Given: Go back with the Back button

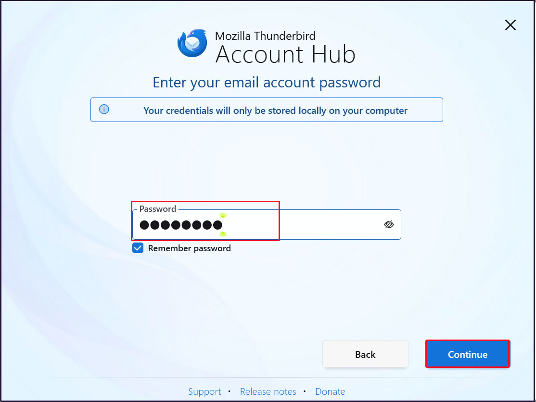Looking at the screenshot, I should pos(365,354).
